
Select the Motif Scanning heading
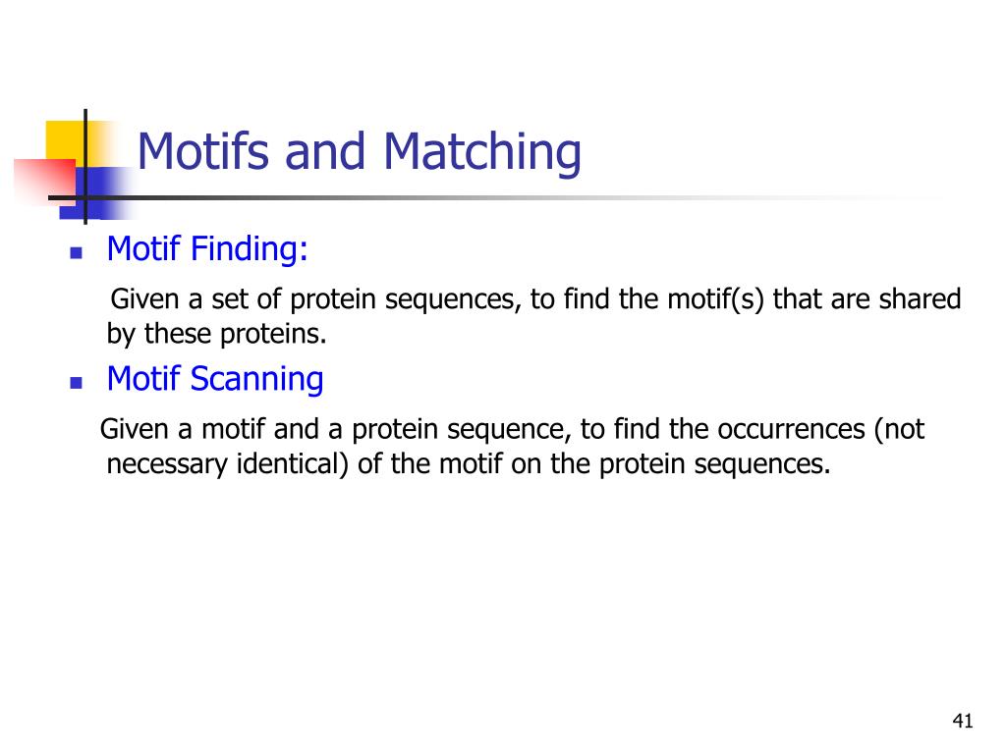[x=215, y=379]
